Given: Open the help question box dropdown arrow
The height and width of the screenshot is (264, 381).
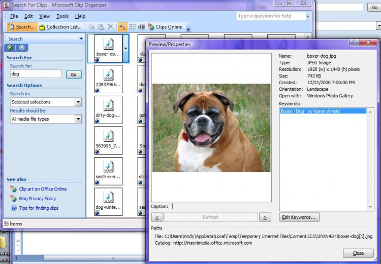Looking at the screenshot, I should (x=308, y=16).
